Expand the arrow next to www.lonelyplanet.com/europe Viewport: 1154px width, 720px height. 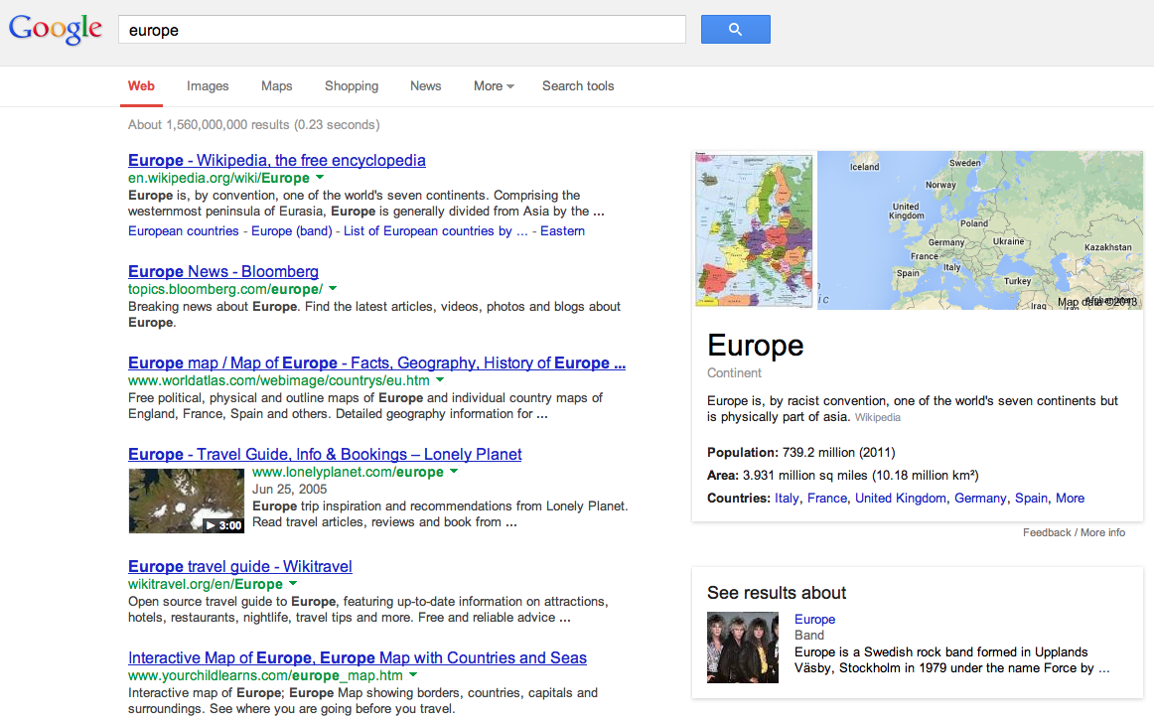[454, 471]
